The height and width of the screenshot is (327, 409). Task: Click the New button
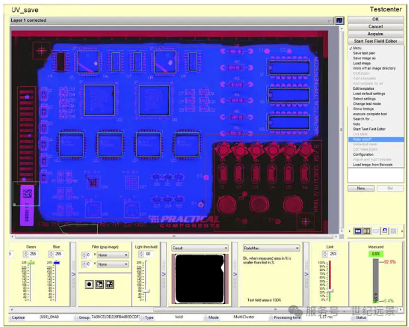click(361, 188)
